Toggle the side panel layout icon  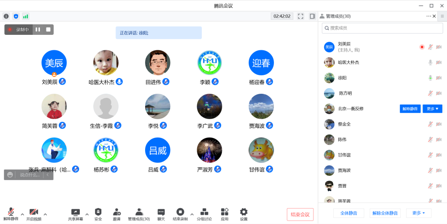[x=312, y=16]
